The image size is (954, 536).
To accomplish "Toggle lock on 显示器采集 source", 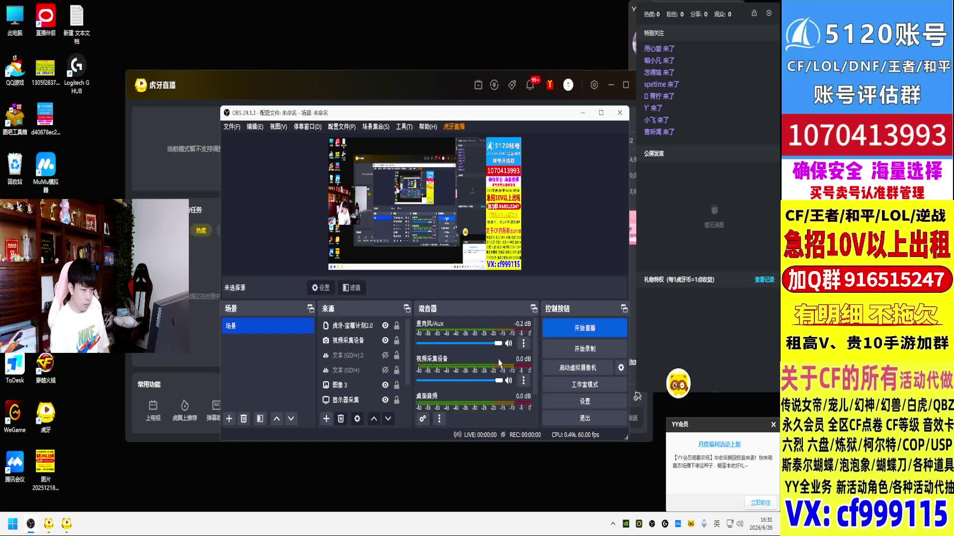I will click(x=397, y=400).
